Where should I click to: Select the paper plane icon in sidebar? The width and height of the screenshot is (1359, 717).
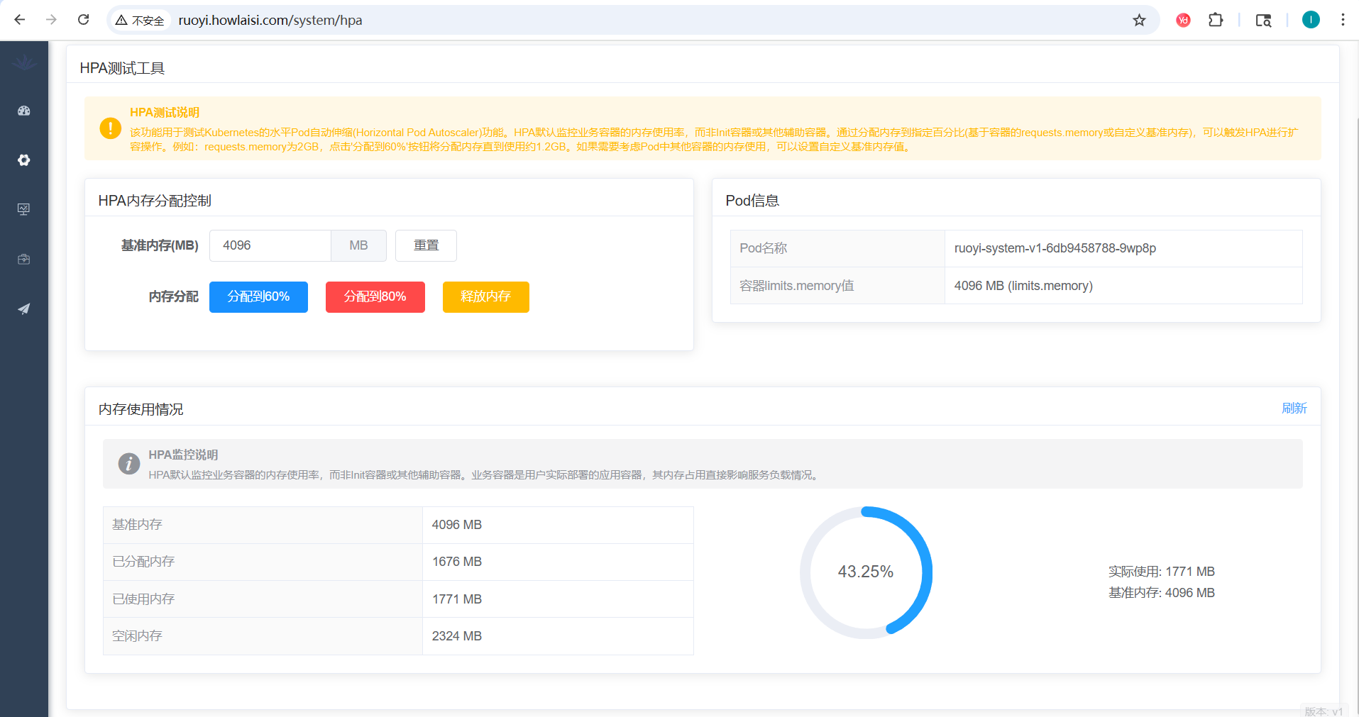[23, 309]
